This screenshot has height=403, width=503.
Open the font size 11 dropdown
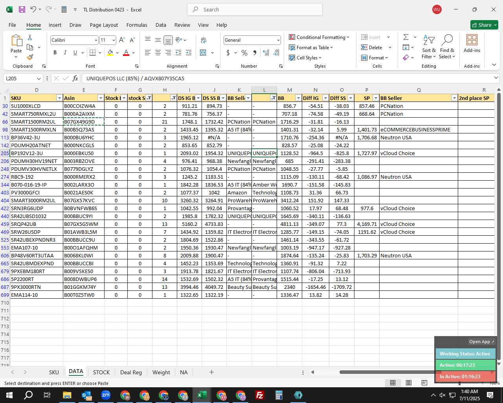pos(114,40)
